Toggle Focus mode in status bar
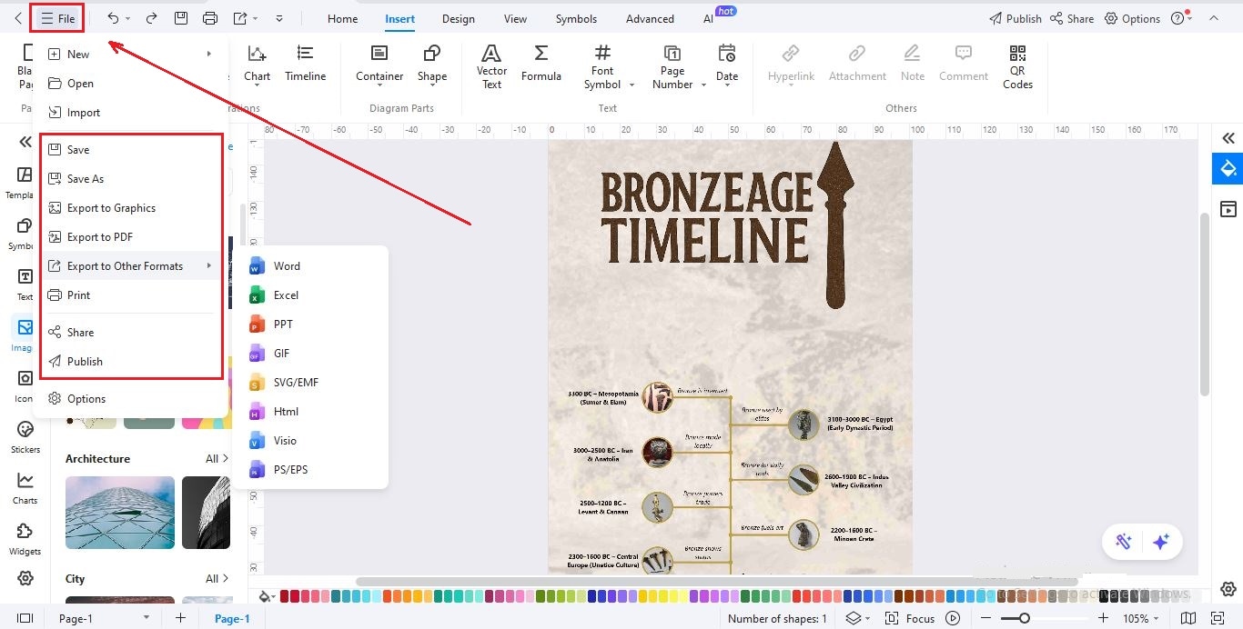 point(912,618)
